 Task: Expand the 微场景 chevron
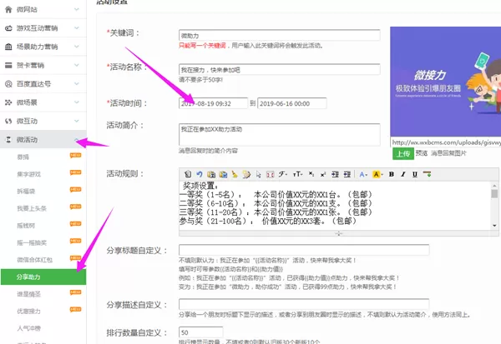pyautogui.click(x=77, y=102)
